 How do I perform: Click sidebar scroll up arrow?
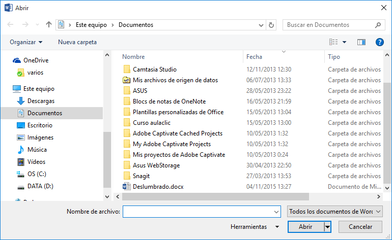pos(107,55)
